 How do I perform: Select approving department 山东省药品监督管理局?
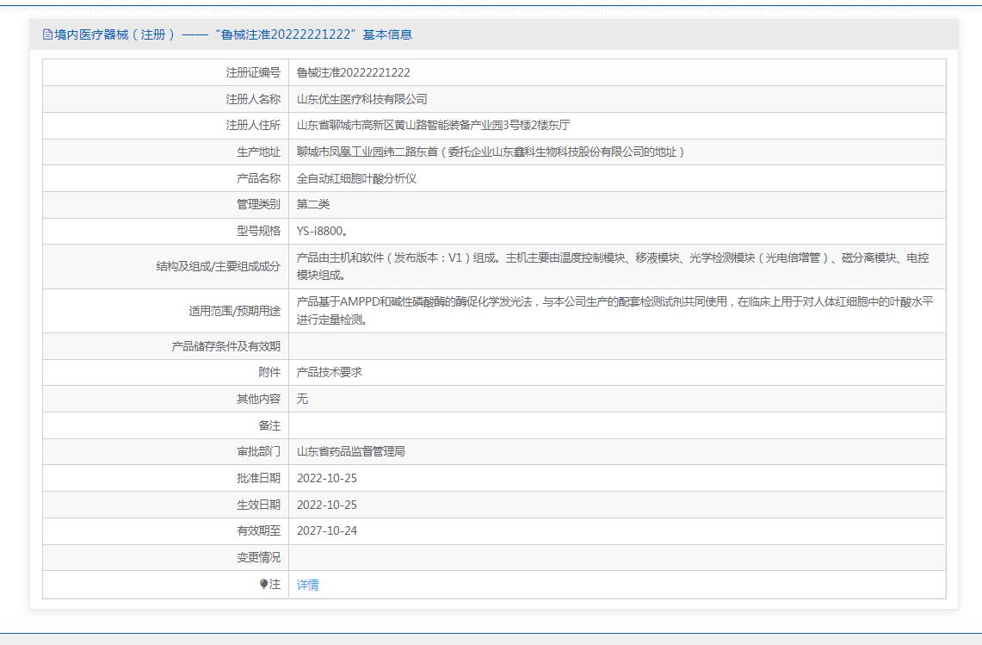click(x=351, y=451)
